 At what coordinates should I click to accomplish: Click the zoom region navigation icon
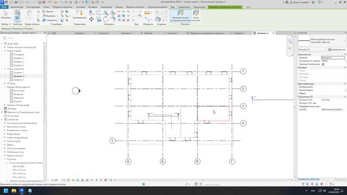(290, 49)
